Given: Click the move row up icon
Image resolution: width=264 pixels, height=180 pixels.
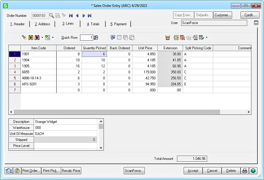Looking at the screenshot, I should click(189, 38).
